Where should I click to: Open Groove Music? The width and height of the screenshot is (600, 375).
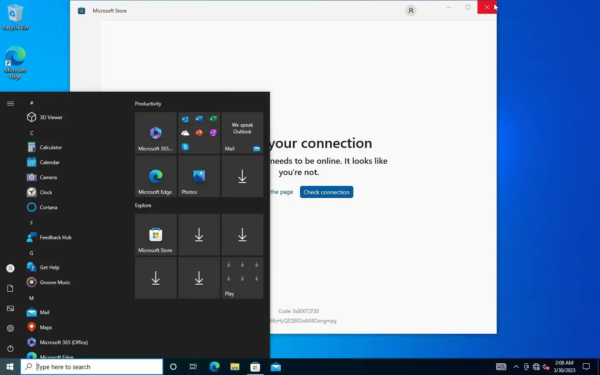tap(75, 282)
